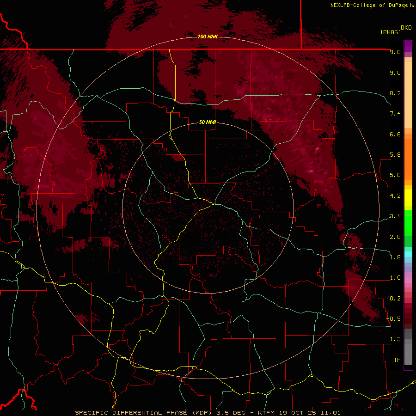
Task: Click the 100 NMI range ring label
Action: [x=208, y=37]
